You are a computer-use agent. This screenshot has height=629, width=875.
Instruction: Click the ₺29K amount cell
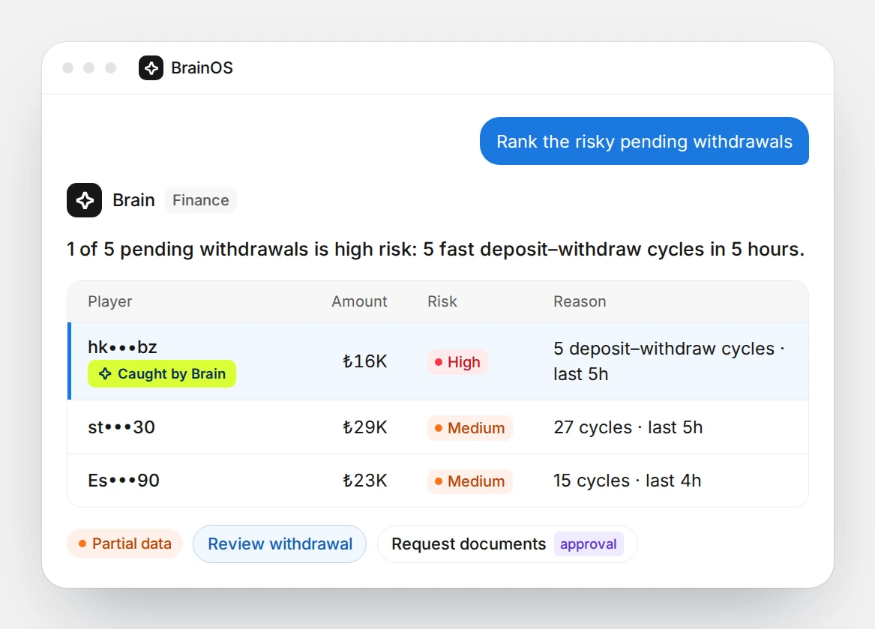[x=364, y=427]
